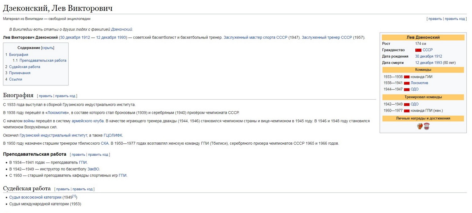The image size is (472, 213).
Task: Hide the table of contents via скрыть
Action: 48,48
